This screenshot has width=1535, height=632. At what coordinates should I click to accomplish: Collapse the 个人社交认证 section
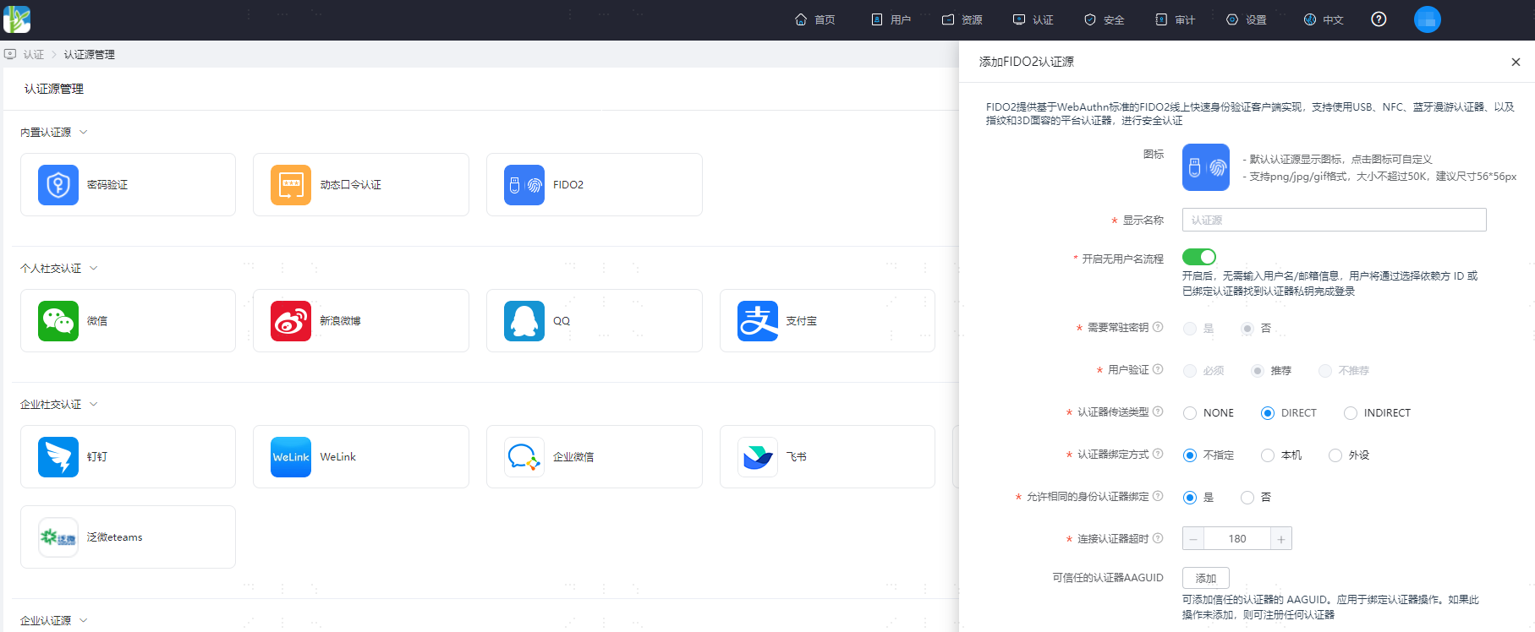[x=93, y=269]
